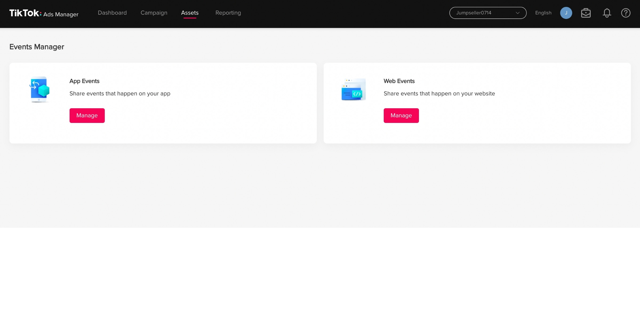
Task: Click the TikTok Ads Manager logo
Action: (x=44, y=13)
